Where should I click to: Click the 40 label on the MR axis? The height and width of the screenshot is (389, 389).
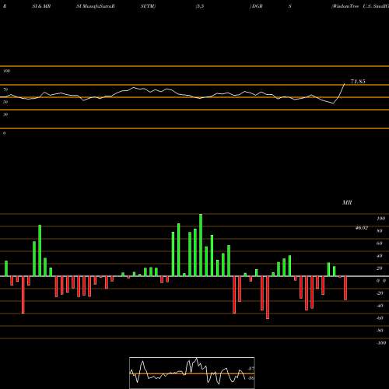(x=380, y=256)
